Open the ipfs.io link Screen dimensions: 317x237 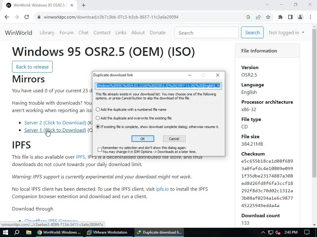[162, 189]
